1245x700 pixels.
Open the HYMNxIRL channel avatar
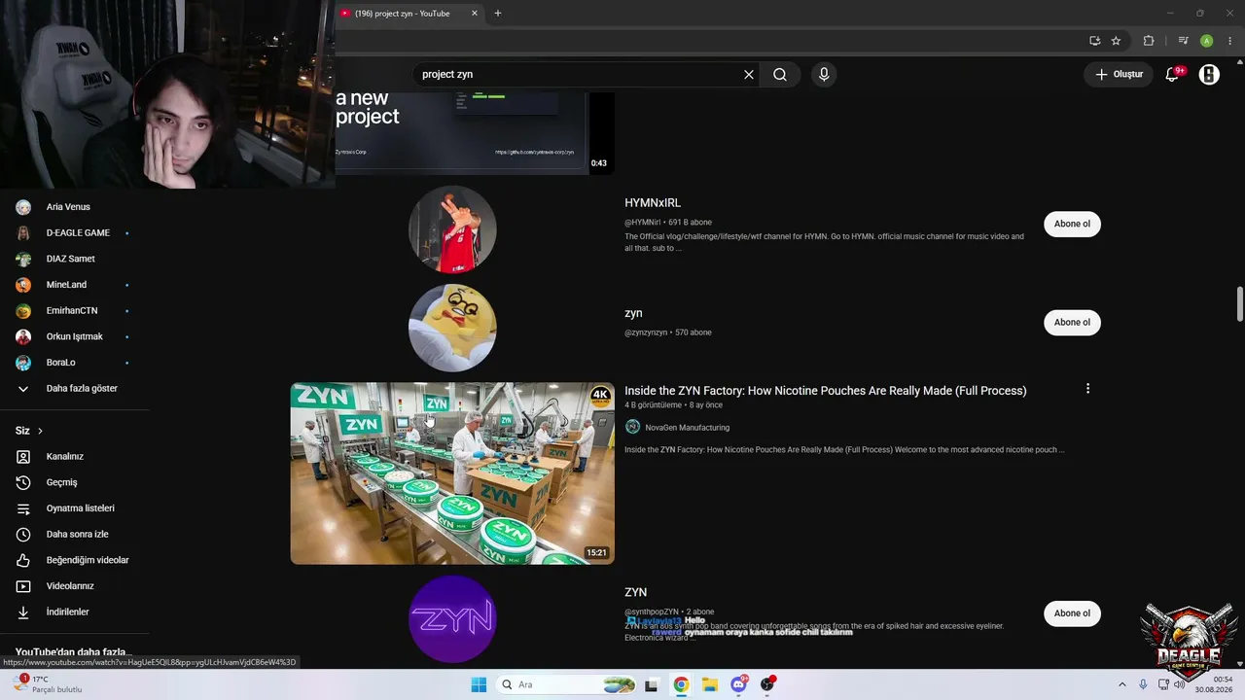452,229
